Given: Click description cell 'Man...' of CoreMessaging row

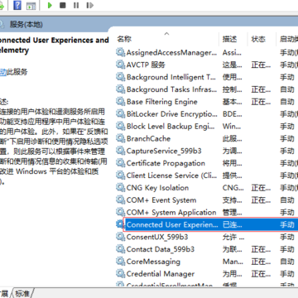Looking at the screenshot, I should pos(233,262).
